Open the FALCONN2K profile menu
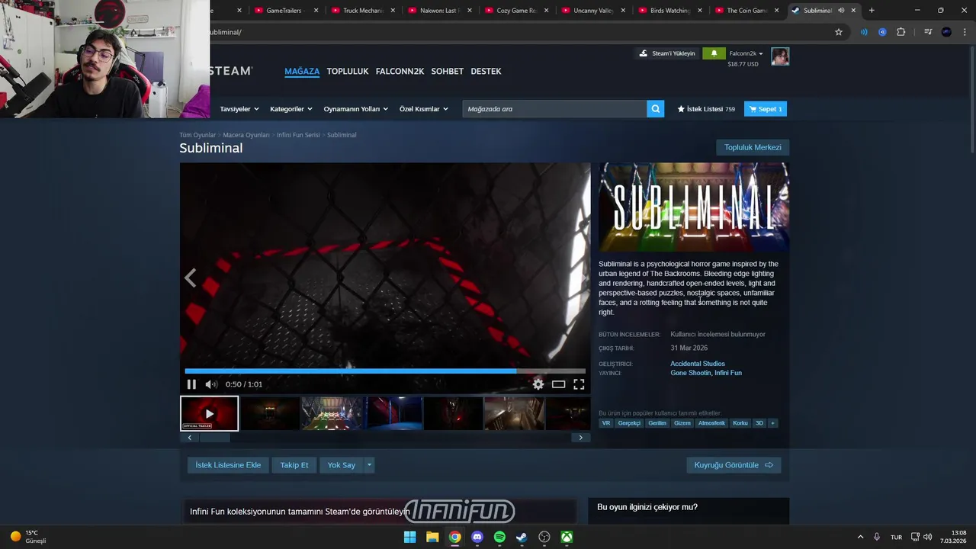Viewport: 976px width, 549px height. (400, 71)
